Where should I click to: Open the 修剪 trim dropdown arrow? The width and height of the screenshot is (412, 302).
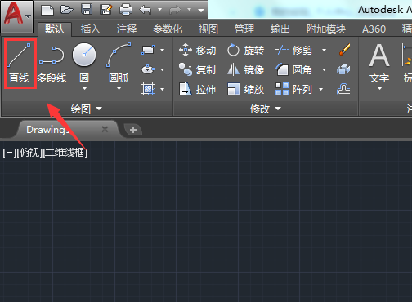pos(324,50)
